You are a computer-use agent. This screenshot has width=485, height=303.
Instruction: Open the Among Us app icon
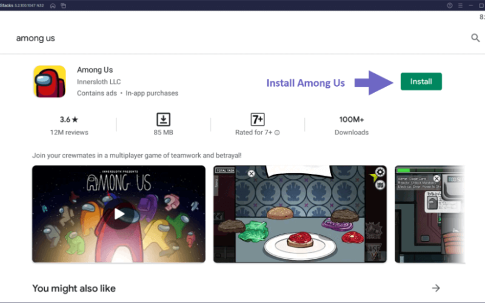click(x=50, y=81)
